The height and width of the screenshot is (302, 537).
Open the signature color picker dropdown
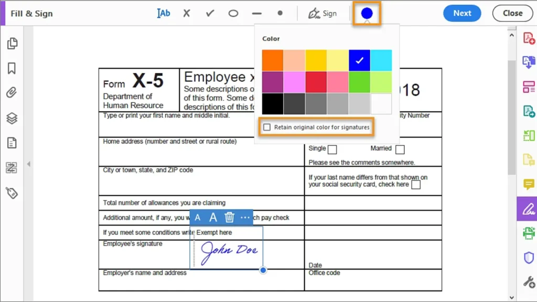367,13
